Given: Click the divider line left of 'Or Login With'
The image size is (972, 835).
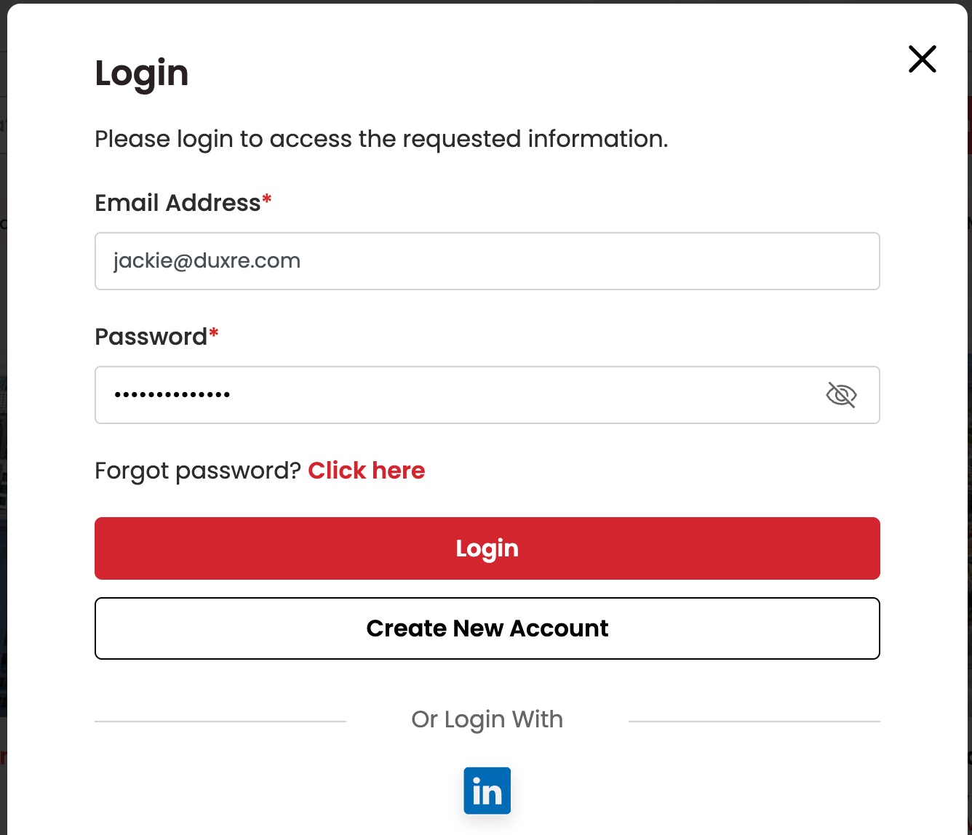Looking at the screenshot, I should (220, 722).
